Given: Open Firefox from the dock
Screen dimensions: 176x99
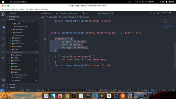Looking at the screenshot, I should tap(60, 96).
